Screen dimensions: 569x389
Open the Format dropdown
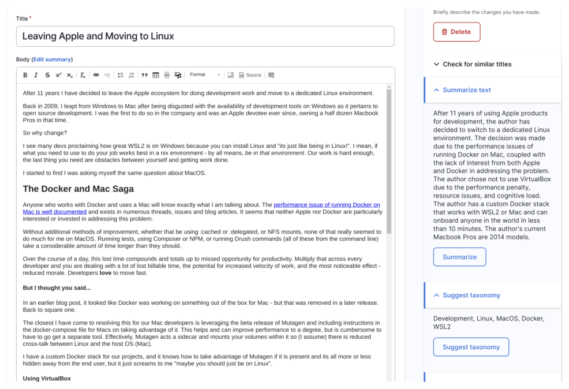(205, 75)
